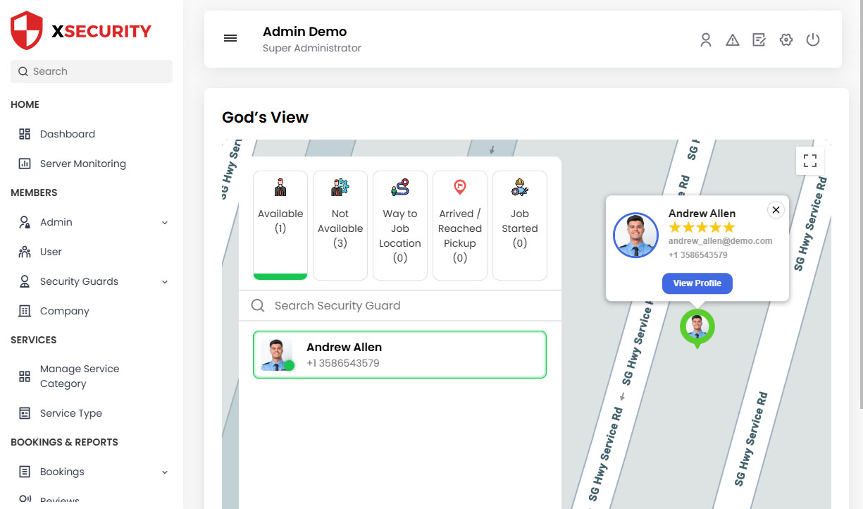Click the Server Monitoring chart icon
This screenshot has height=509, width=863.
point(25,164)
